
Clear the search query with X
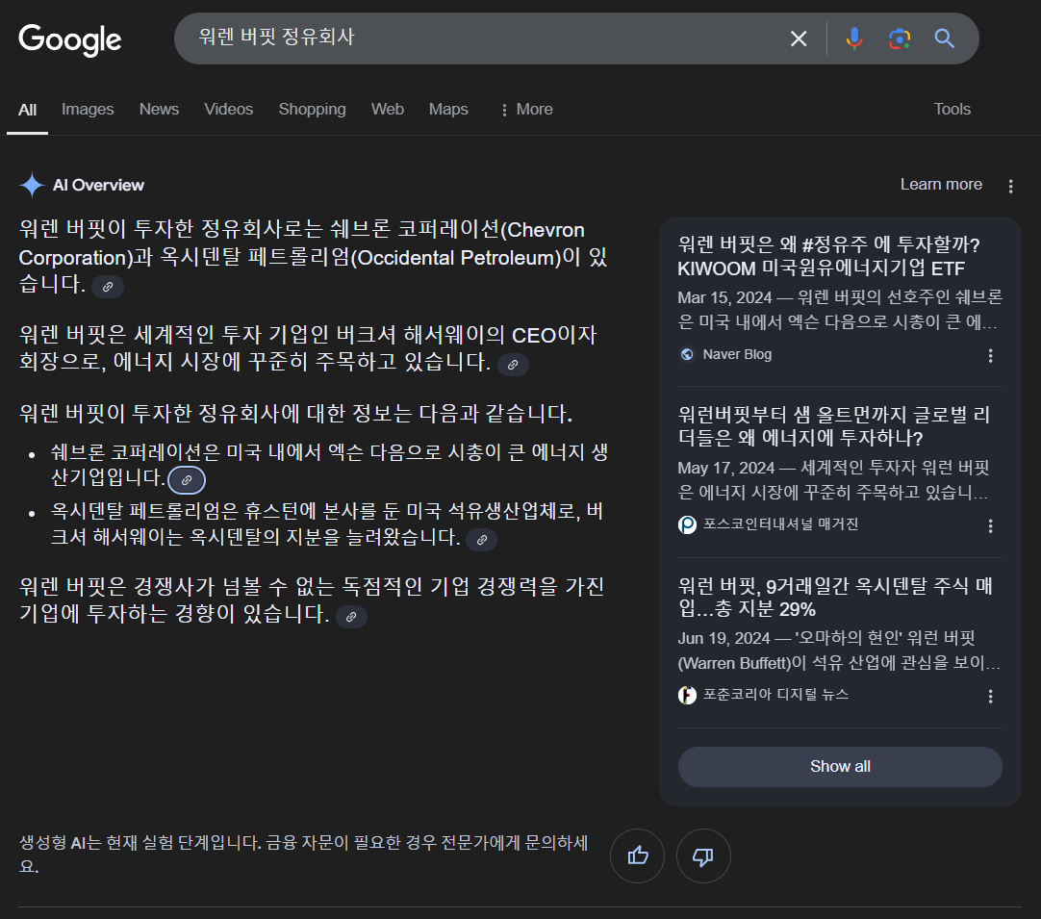tap(799, 38)
